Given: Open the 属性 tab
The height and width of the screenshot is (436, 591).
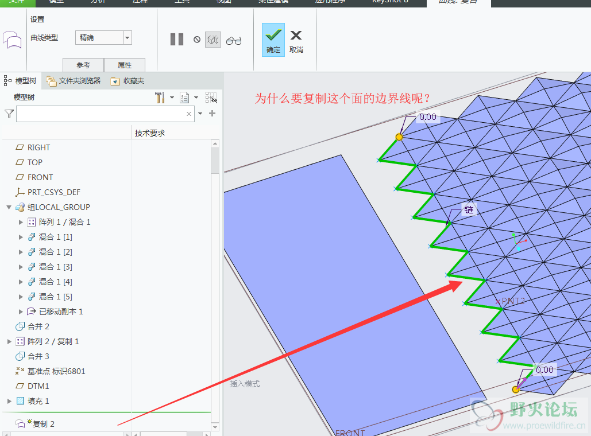Looking at the screenshot, I should 125,65.
